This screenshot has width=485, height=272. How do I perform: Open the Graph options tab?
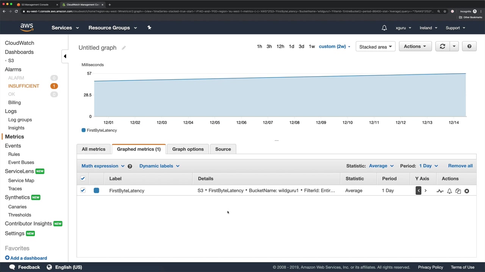point(188,149)
